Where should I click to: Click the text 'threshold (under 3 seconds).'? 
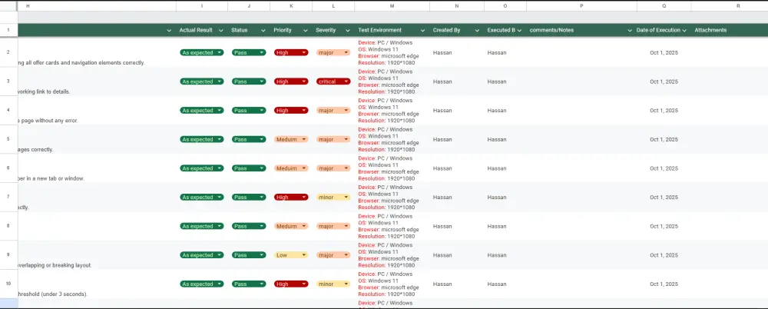tap(52, 294)
